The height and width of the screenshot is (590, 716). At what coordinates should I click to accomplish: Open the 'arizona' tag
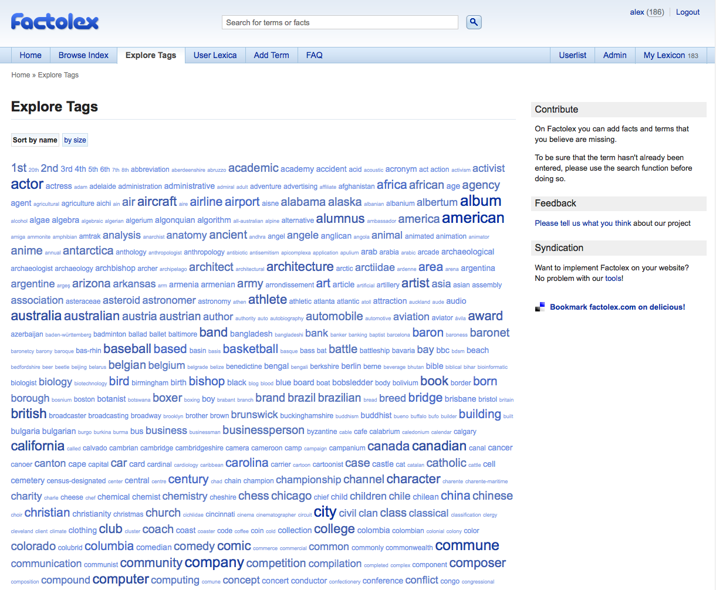coord(91,284)
